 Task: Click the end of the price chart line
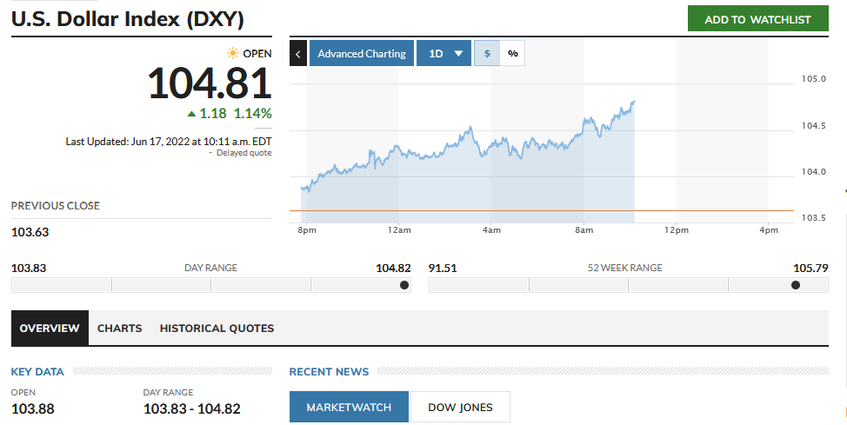coord(634,101)
